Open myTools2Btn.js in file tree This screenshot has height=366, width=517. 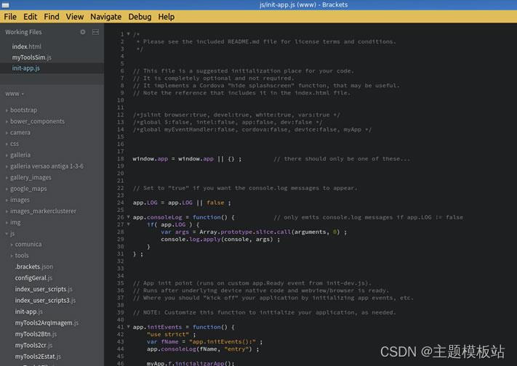pos(36,334)
